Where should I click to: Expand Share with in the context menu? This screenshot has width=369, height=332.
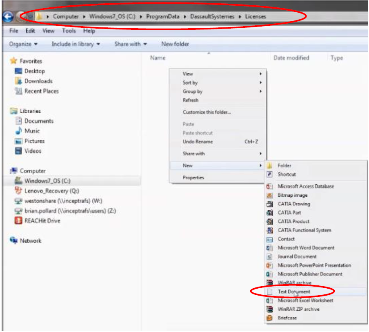point(218,153)
